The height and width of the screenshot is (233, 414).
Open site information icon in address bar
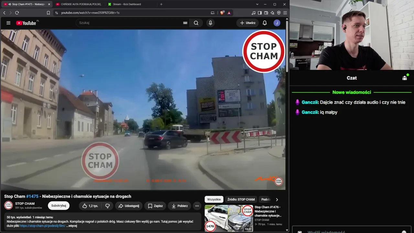tap(57, 13)
